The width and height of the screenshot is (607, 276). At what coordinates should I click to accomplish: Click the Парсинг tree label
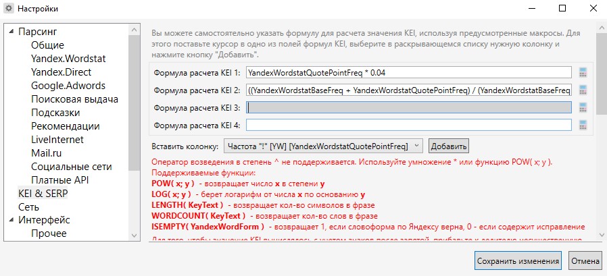tap(38, 32)
